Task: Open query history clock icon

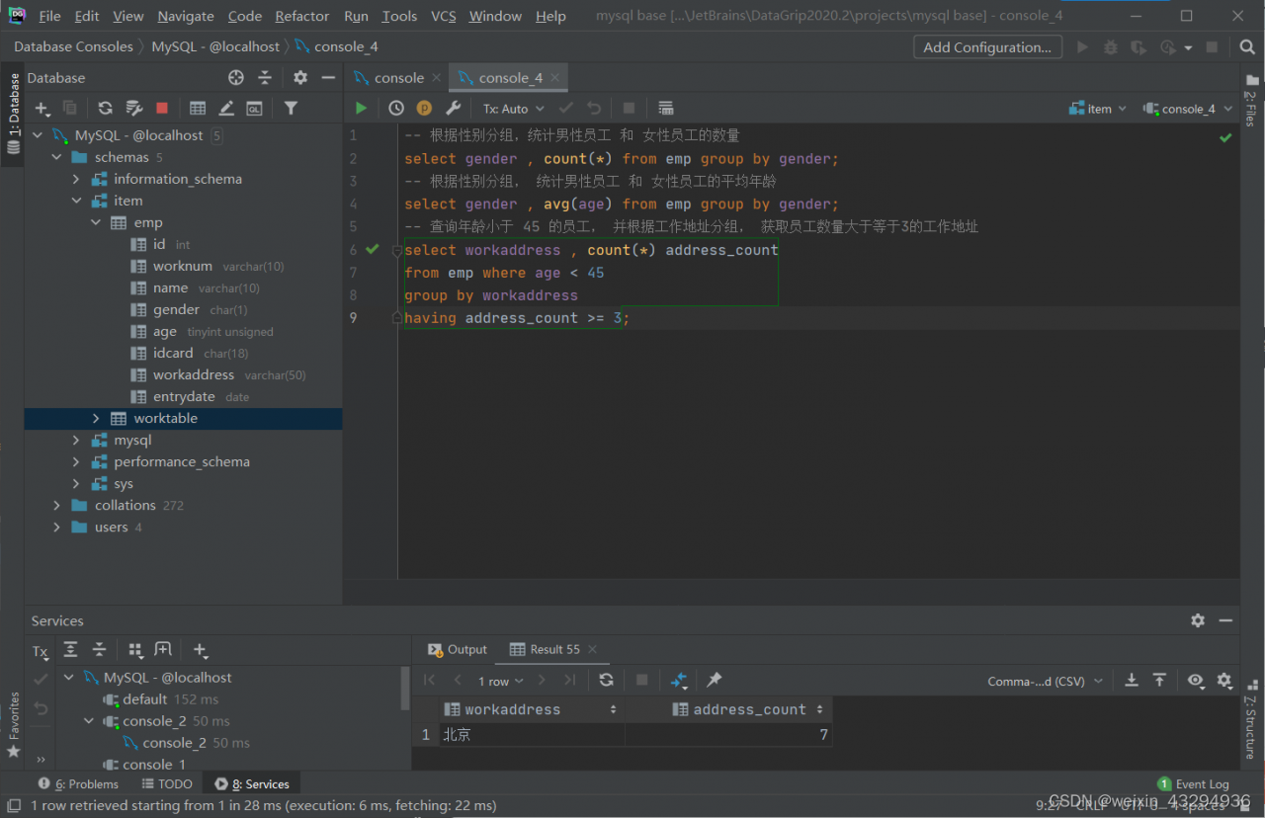Action: [x=396, y=109]
